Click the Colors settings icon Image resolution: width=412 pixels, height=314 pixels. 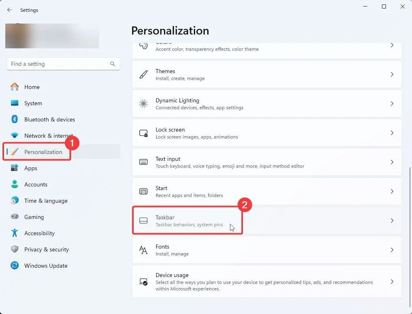(x=143, y=45)
